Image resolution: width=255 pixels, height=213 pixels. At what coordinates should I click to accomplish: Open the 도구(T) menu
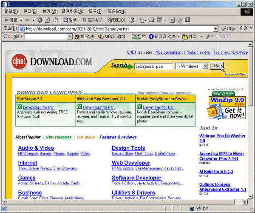96,12
